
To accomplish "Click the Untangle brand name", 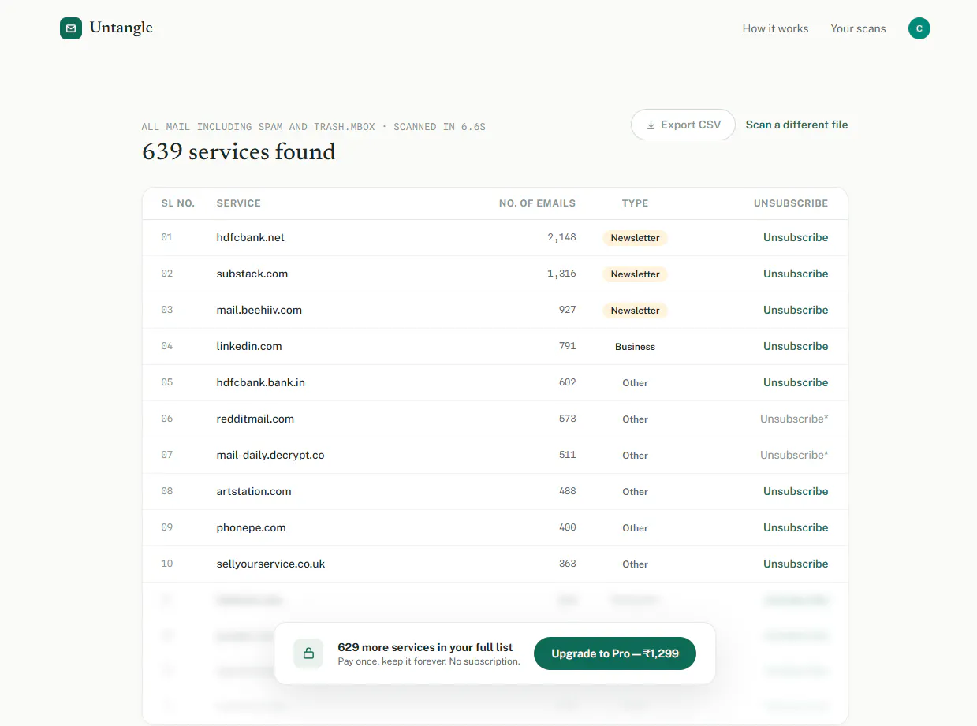I will click(121, 28).
